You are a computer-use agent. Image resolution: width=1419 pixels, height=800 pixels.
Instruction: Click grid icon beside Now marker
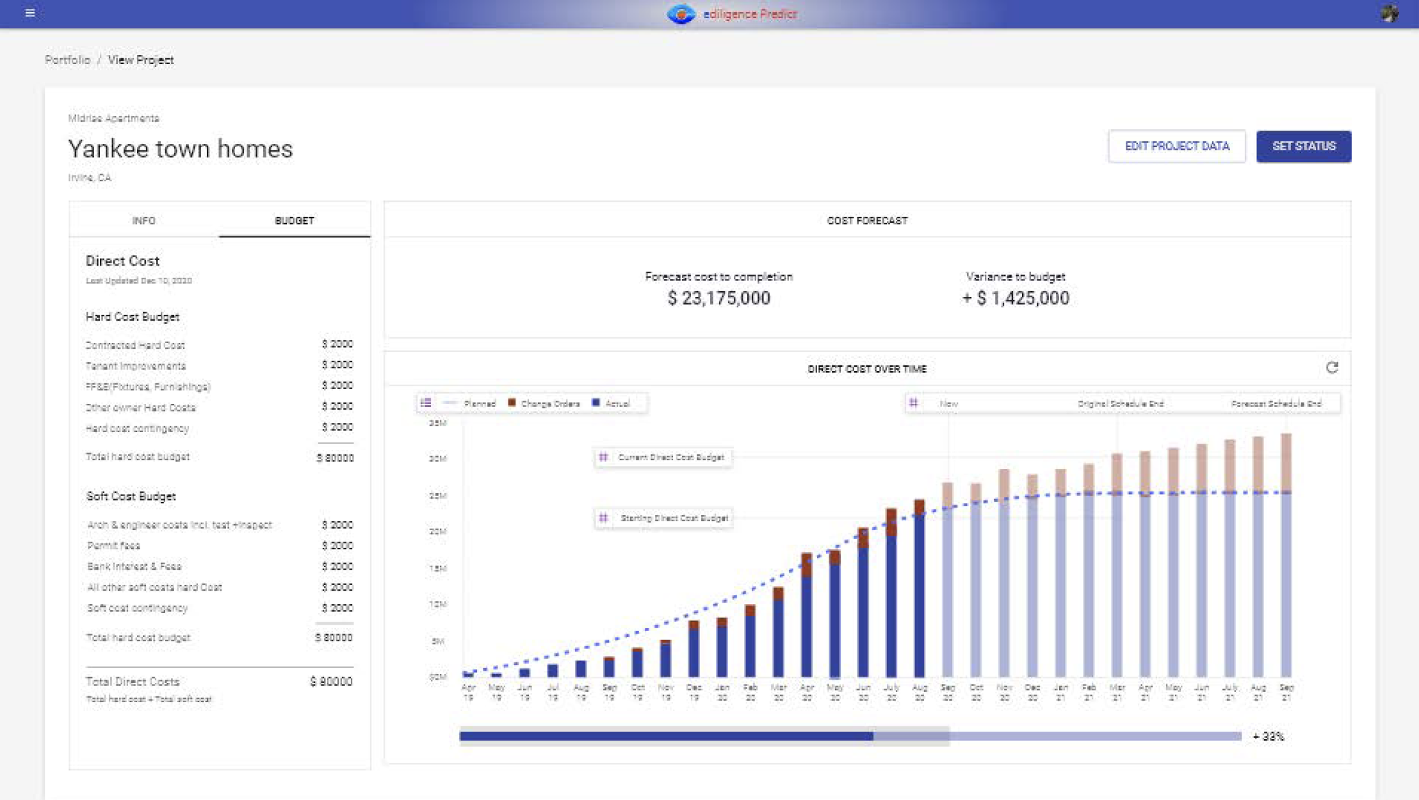click(x=914, y=403)
